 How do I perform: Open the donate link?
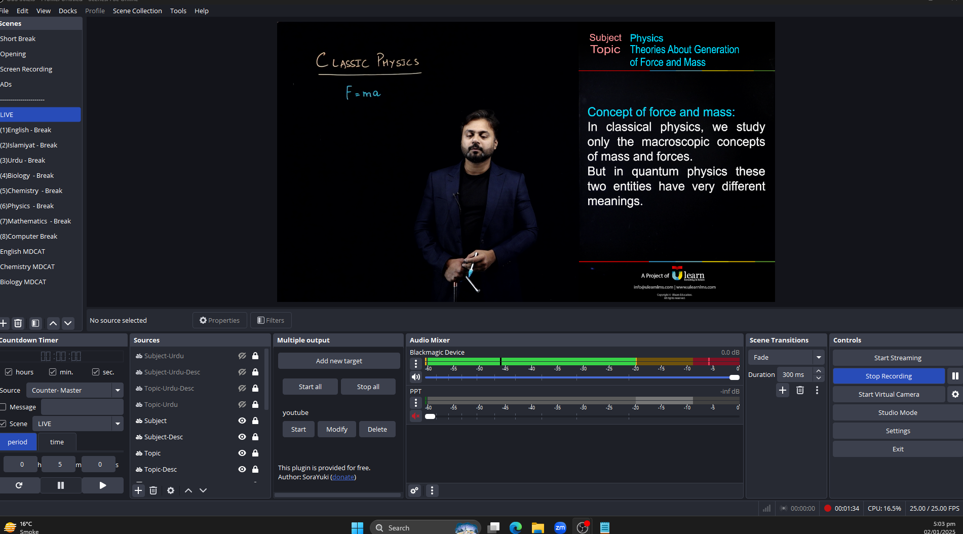click(x=343, y=477)
